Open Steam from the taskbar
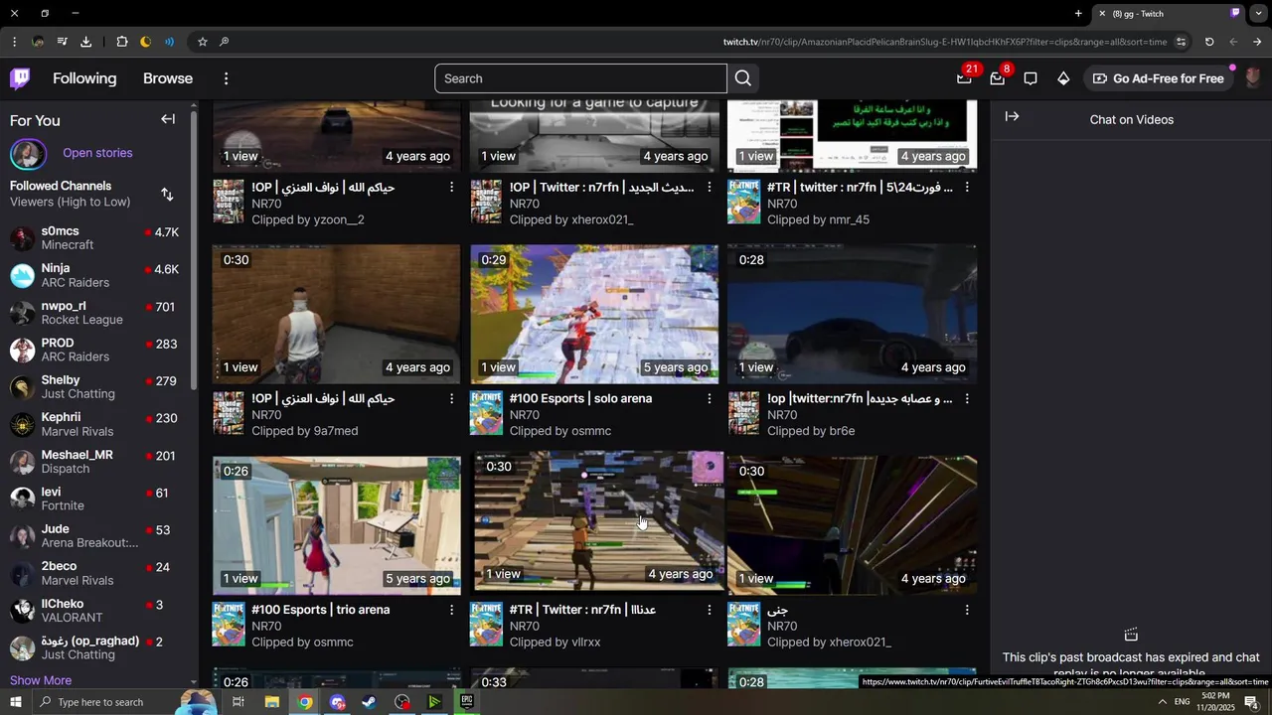The image size is (1272, 715). (x=369, y=702)
